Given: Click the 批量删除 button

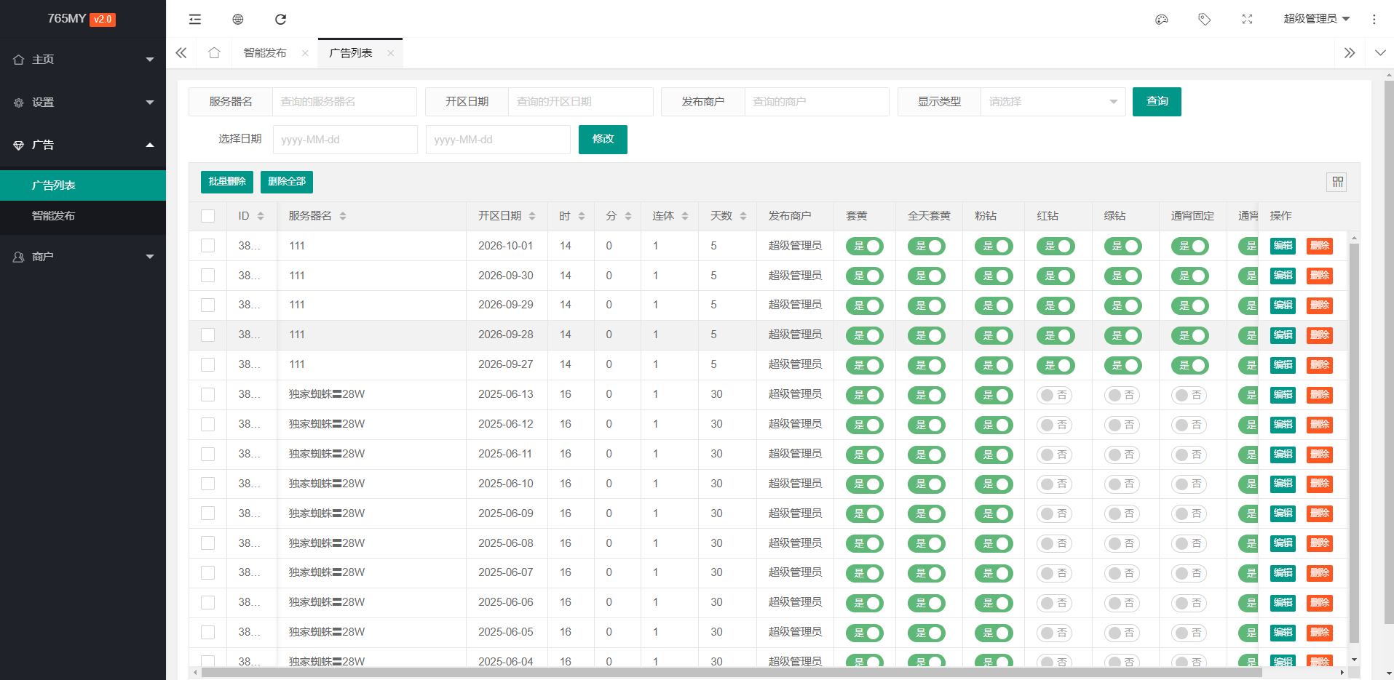Looking at the screenshot, I should pyautogui.click(x=227, y=182).
